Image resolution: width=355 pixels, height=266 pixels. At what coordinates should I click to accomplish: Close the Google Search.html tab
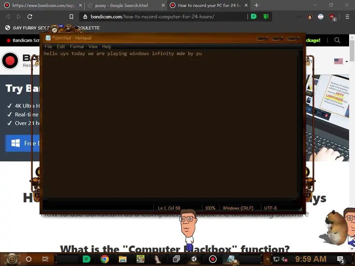pos(163,5)
